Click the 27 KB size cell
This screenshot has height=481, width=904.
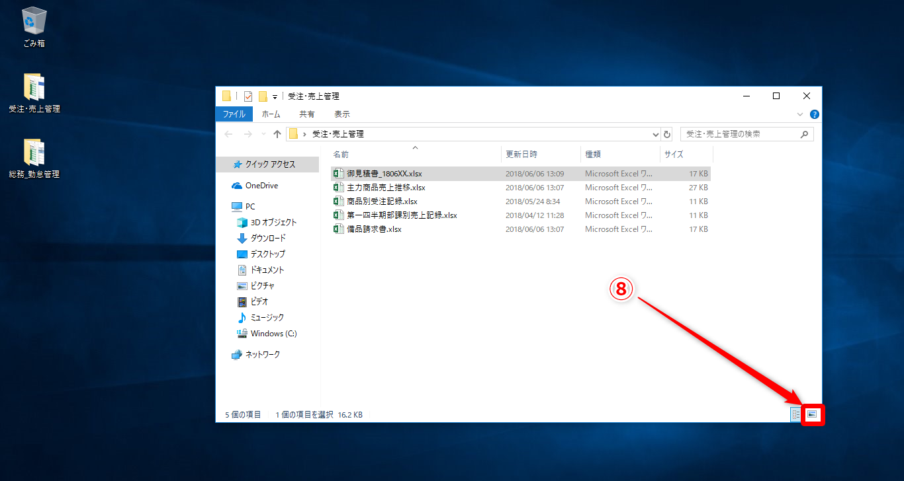tap(698, 188)
